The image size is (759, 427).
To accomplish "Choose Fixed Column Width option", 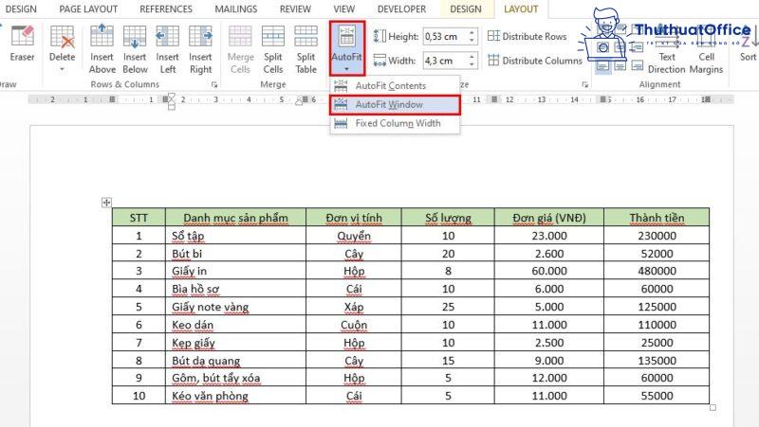I will coord(395,124).
